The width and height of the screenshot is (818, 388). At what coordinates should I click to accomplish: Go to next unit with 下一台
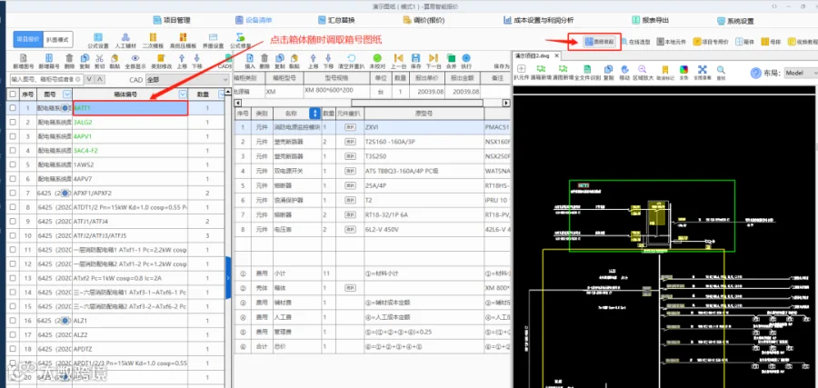point(434,62)
